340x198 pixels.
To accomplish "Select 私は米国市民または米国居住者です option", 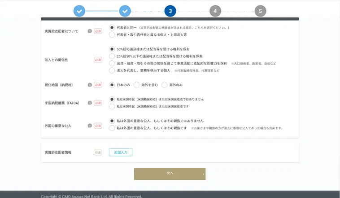I will click(112, 106).
